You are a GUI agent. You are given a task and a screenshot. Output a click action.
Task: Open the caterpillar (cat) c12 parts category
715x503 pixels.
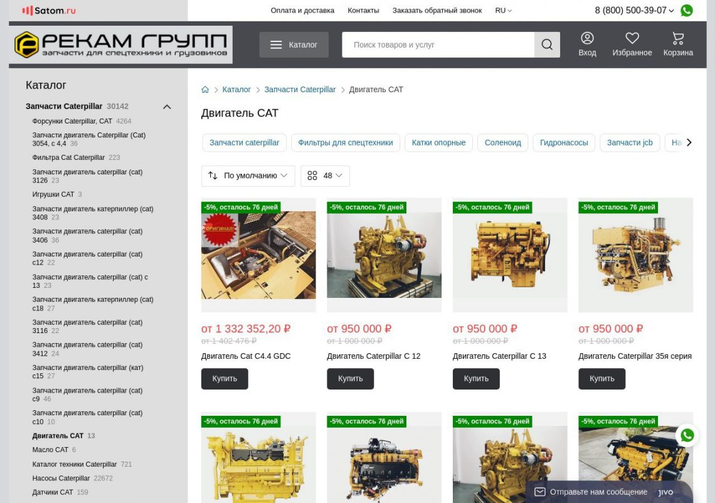click(87, 258)
